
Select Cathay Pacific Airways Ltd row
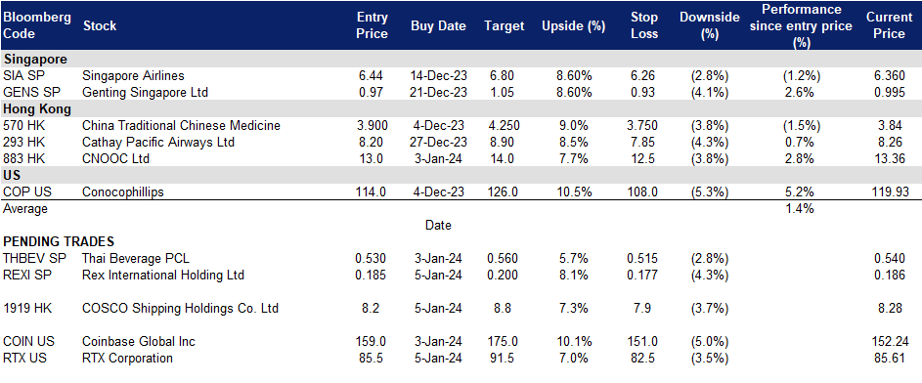(x=461, y=142)
